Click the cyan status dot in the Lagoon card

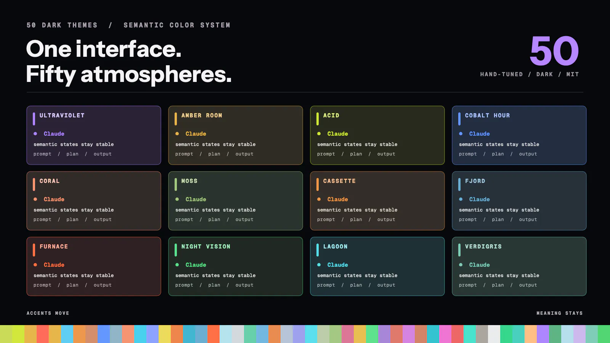(319, 265)
